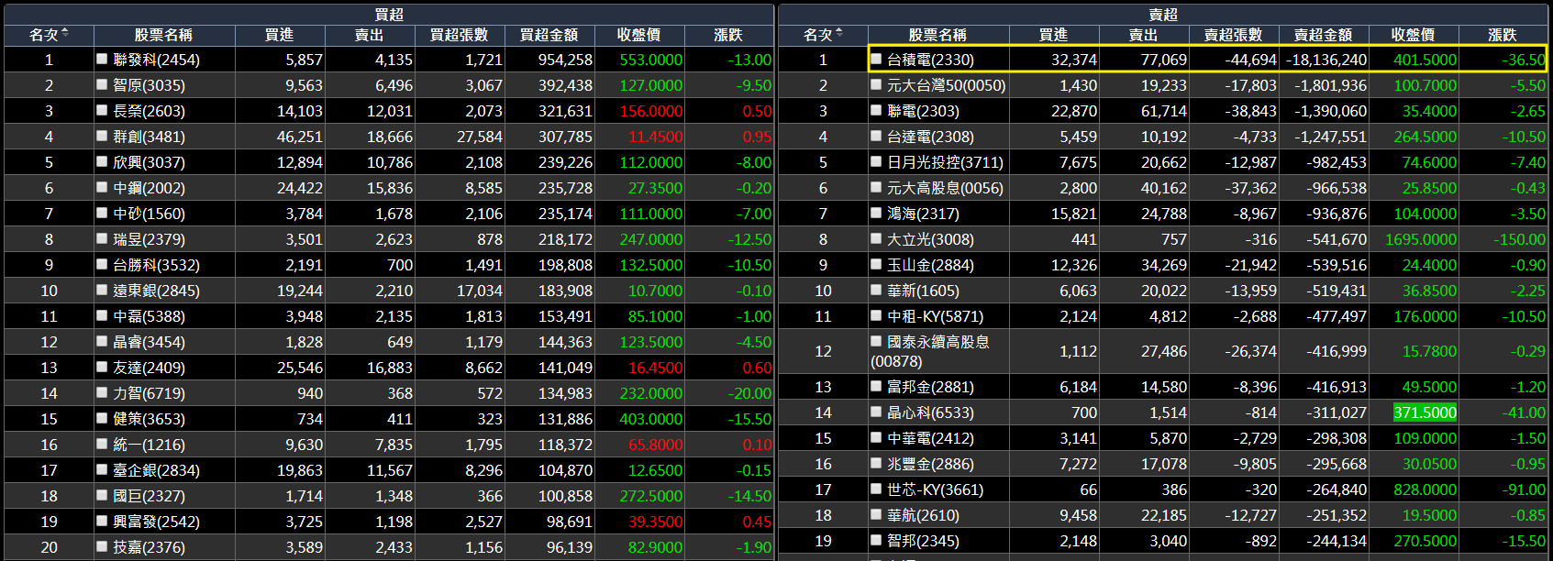Click the 買超張數 column header
Viewport: 1553px width, 561px height.
[x=459, y=35]
